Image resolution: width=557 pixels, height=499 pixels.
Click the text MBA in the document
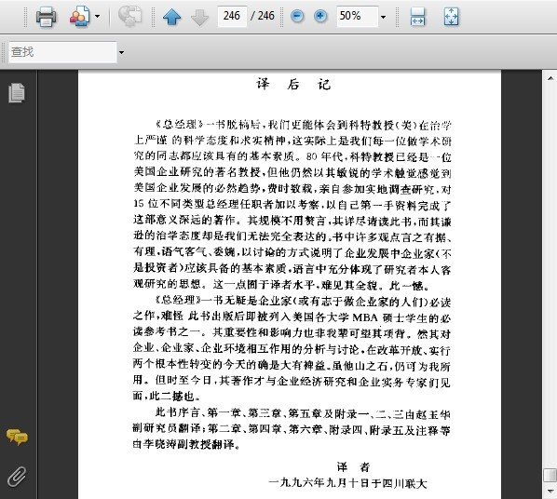[365, 317]
